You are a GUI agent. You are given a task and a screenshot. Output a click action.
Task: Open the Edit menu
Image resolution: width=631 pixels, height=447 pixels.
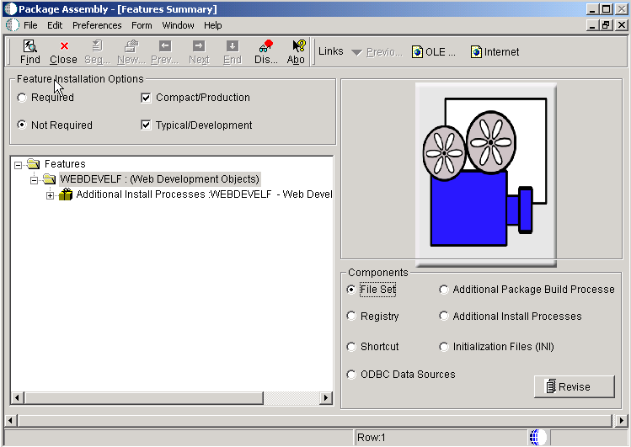coord(55,25)
